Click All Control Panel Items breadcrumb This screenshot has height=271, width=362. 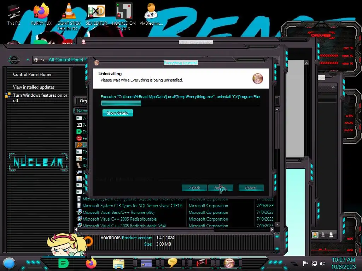pyautogui.click(x=68, y=60)
